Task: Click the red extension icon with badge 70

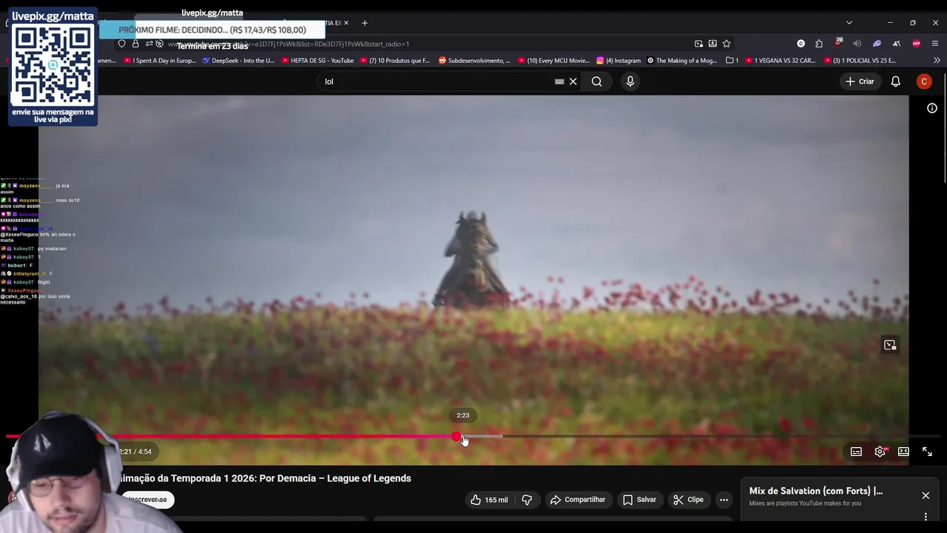Action: pos(838,43)
